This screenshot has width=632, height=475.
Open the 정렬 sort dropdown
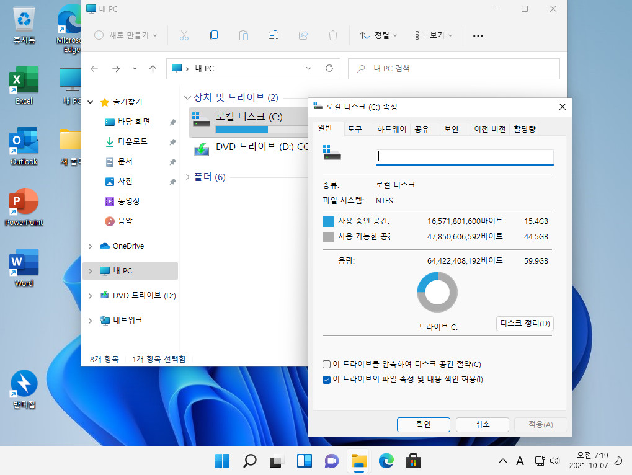tap(378, 35)
